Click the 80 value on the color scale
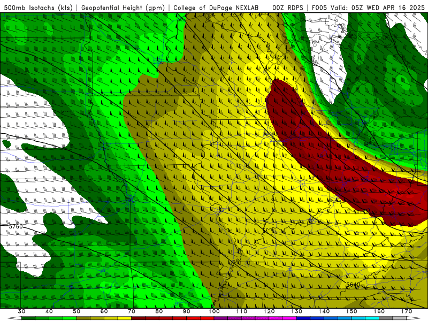The width and height of the screenshot is (428, 321). (x=159, y=311)
